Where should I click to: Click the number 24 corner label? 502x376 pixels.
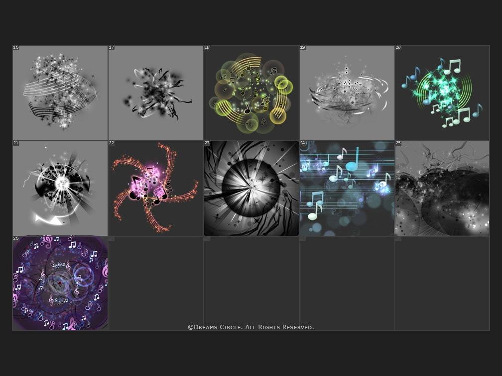tap(302, 143)
